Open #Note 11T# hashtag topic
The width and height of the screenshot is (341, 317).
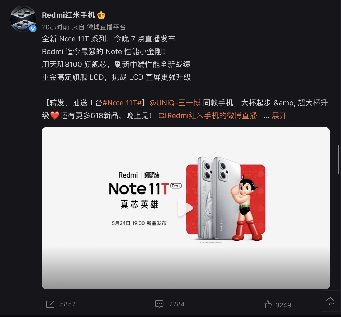pos(122,103)
